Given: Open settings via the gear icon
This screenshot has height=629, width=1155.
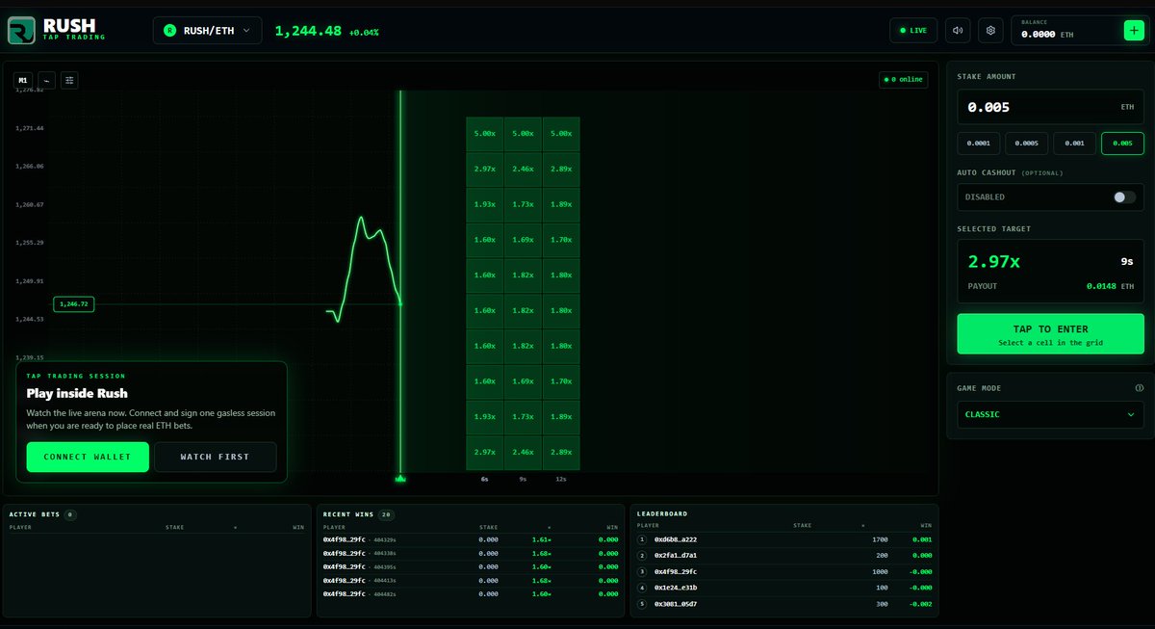Looking at the screenshot, I should click(990, 30).
